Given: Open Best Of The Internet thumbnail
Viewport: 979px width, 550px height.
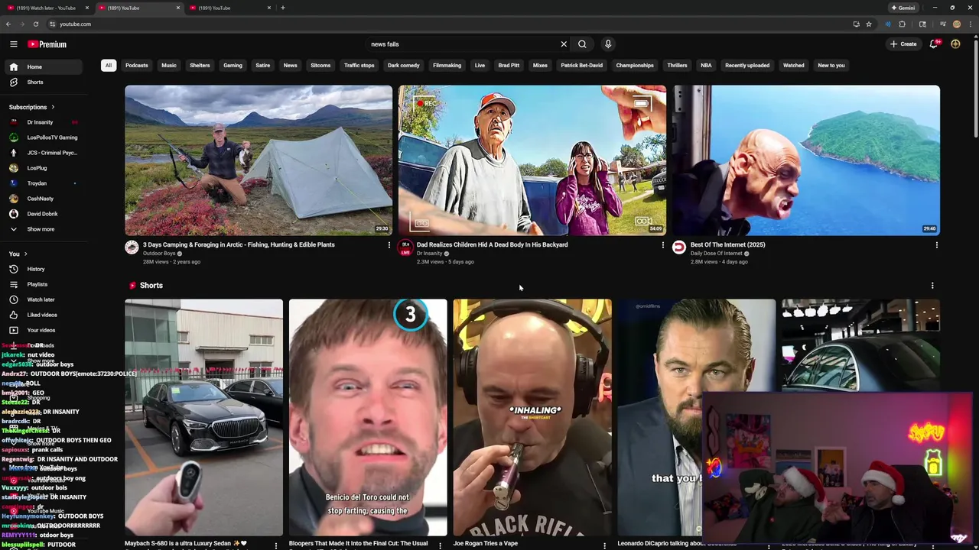Looking at the screenshot, I should tap(806, 160).
